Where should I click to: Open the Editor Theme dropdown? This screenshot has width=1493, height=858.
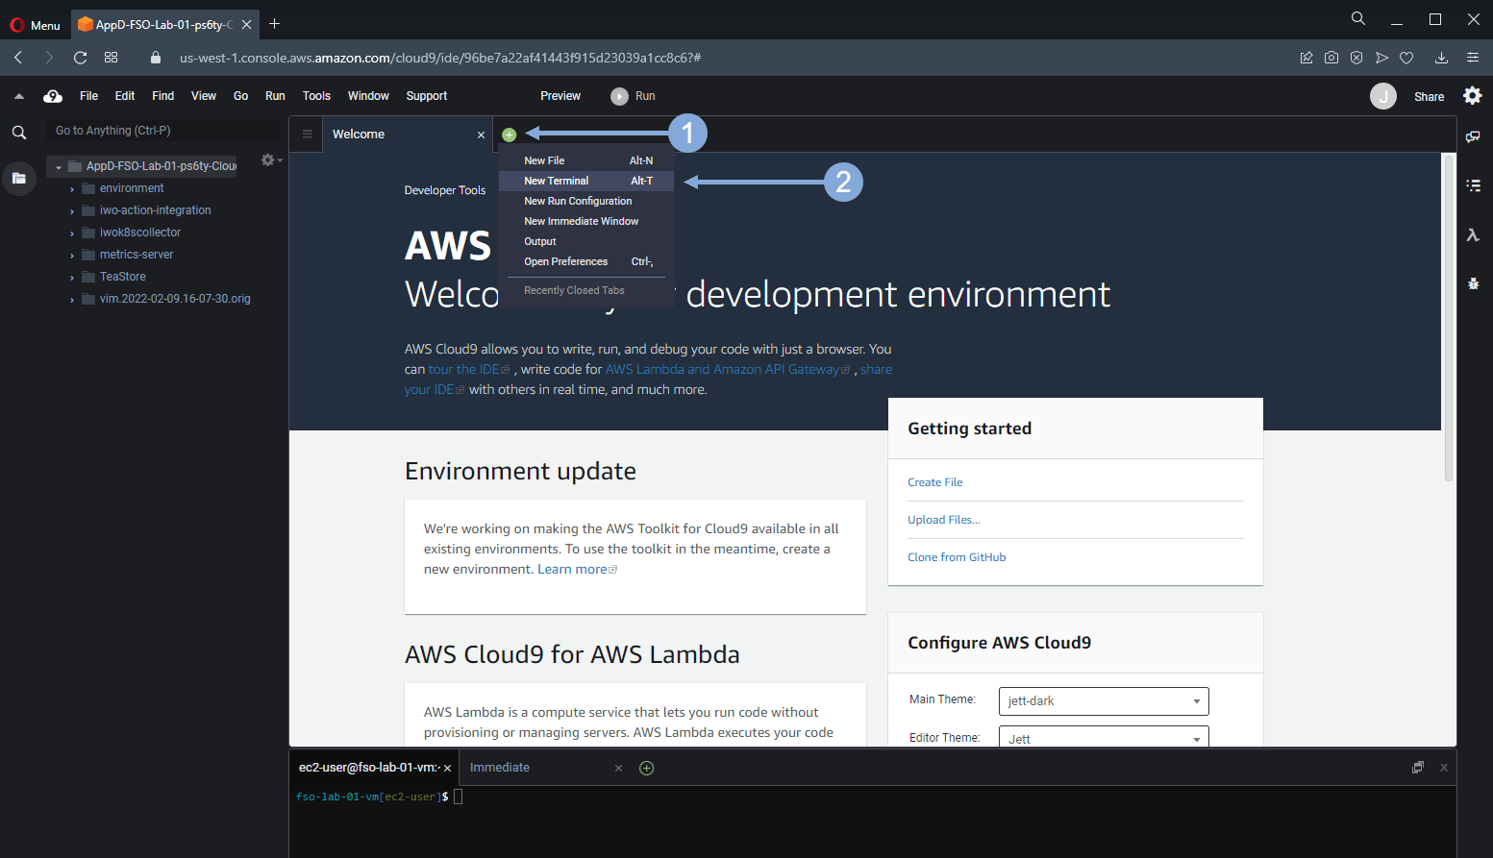(x=1103, y=738)
